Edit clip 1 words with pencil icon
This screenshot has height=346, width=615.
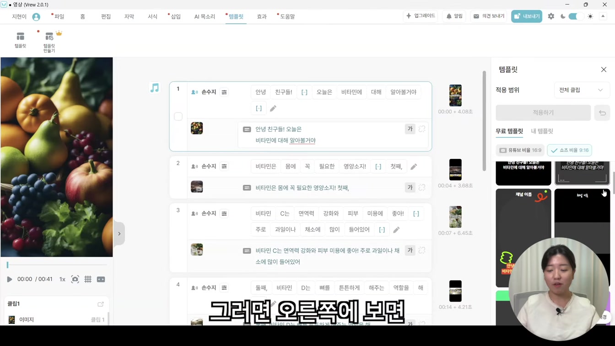(273, 108)
